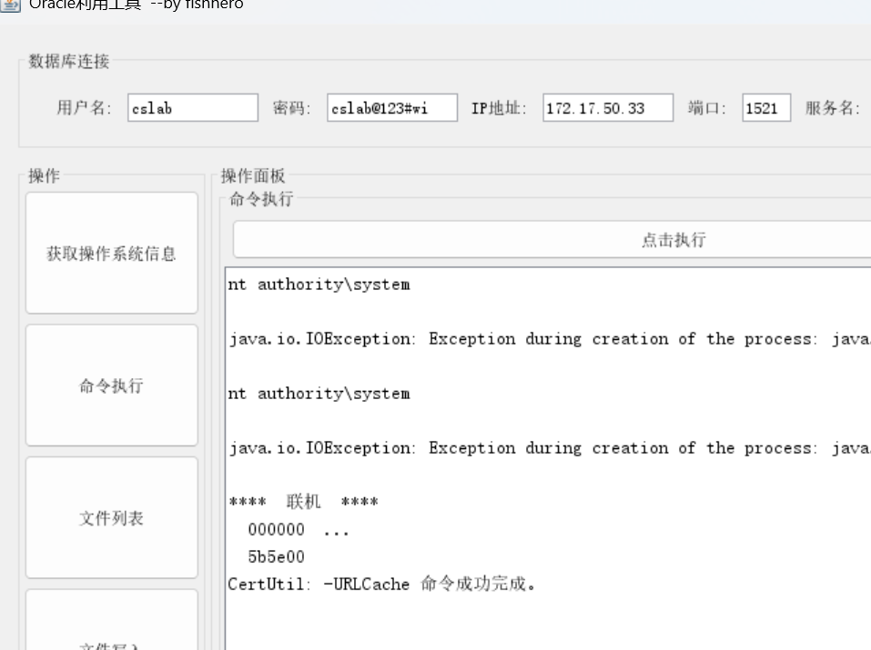871x650 pixels.
Task: Run command with 点击执行 button
Action: click(552, 239)
